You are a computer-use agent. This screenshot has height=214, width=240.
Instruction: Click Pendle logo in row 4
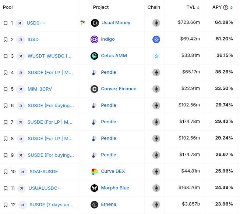[94, 72]
